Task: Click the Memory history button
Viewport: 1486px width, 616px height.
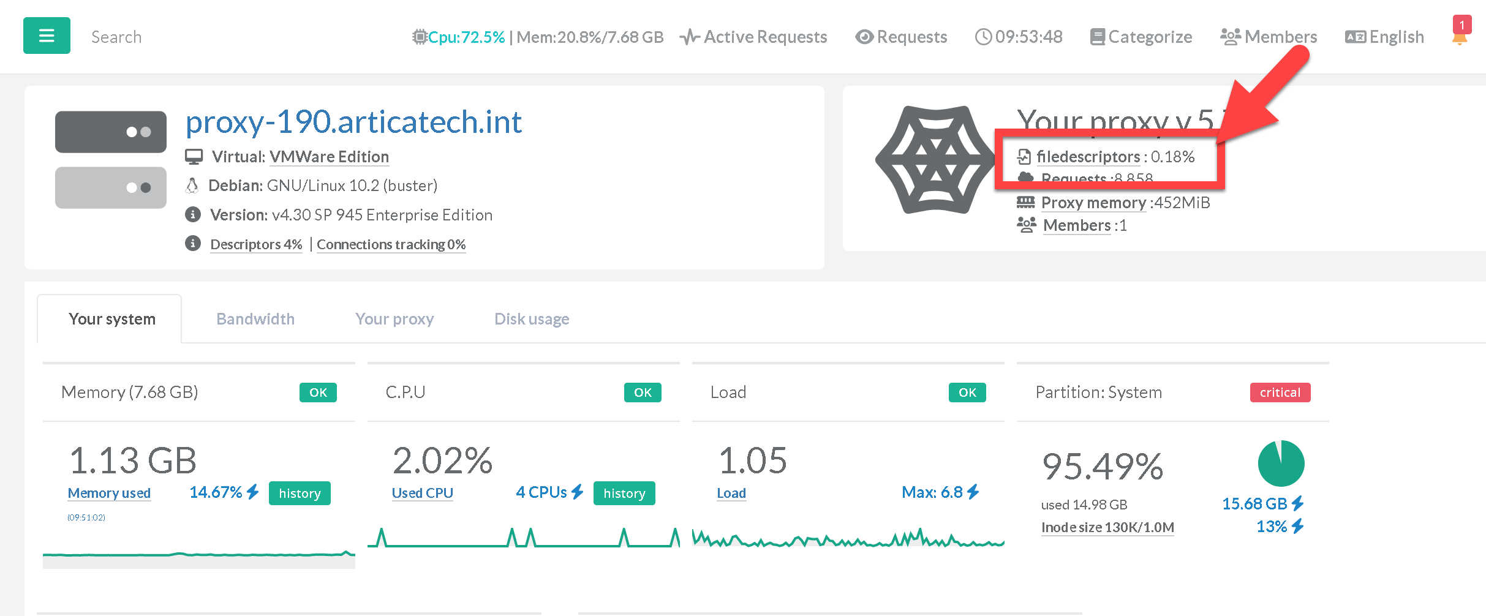Action: [300, 494]
